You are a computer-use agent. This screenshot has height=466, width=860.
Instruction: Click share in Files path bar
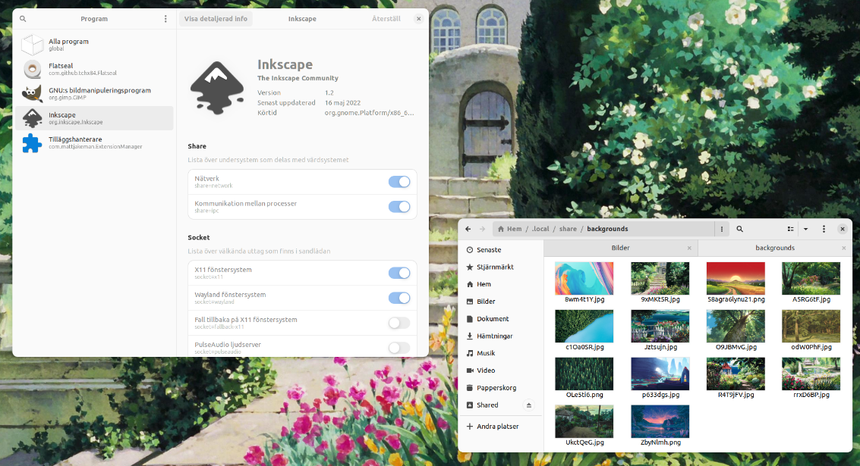coord(568,229)
